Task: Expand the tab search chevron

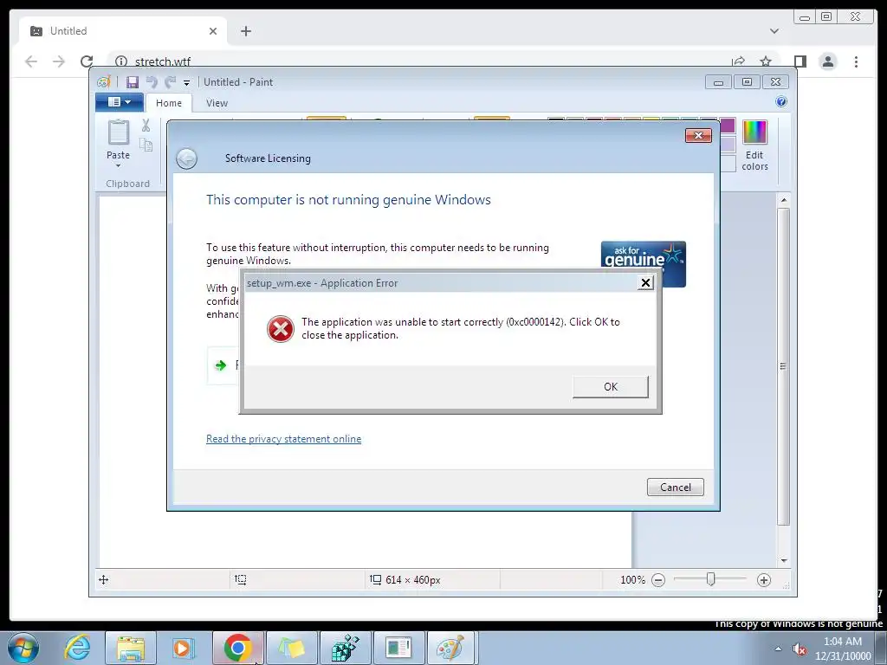Action: (x=774, y=31)
